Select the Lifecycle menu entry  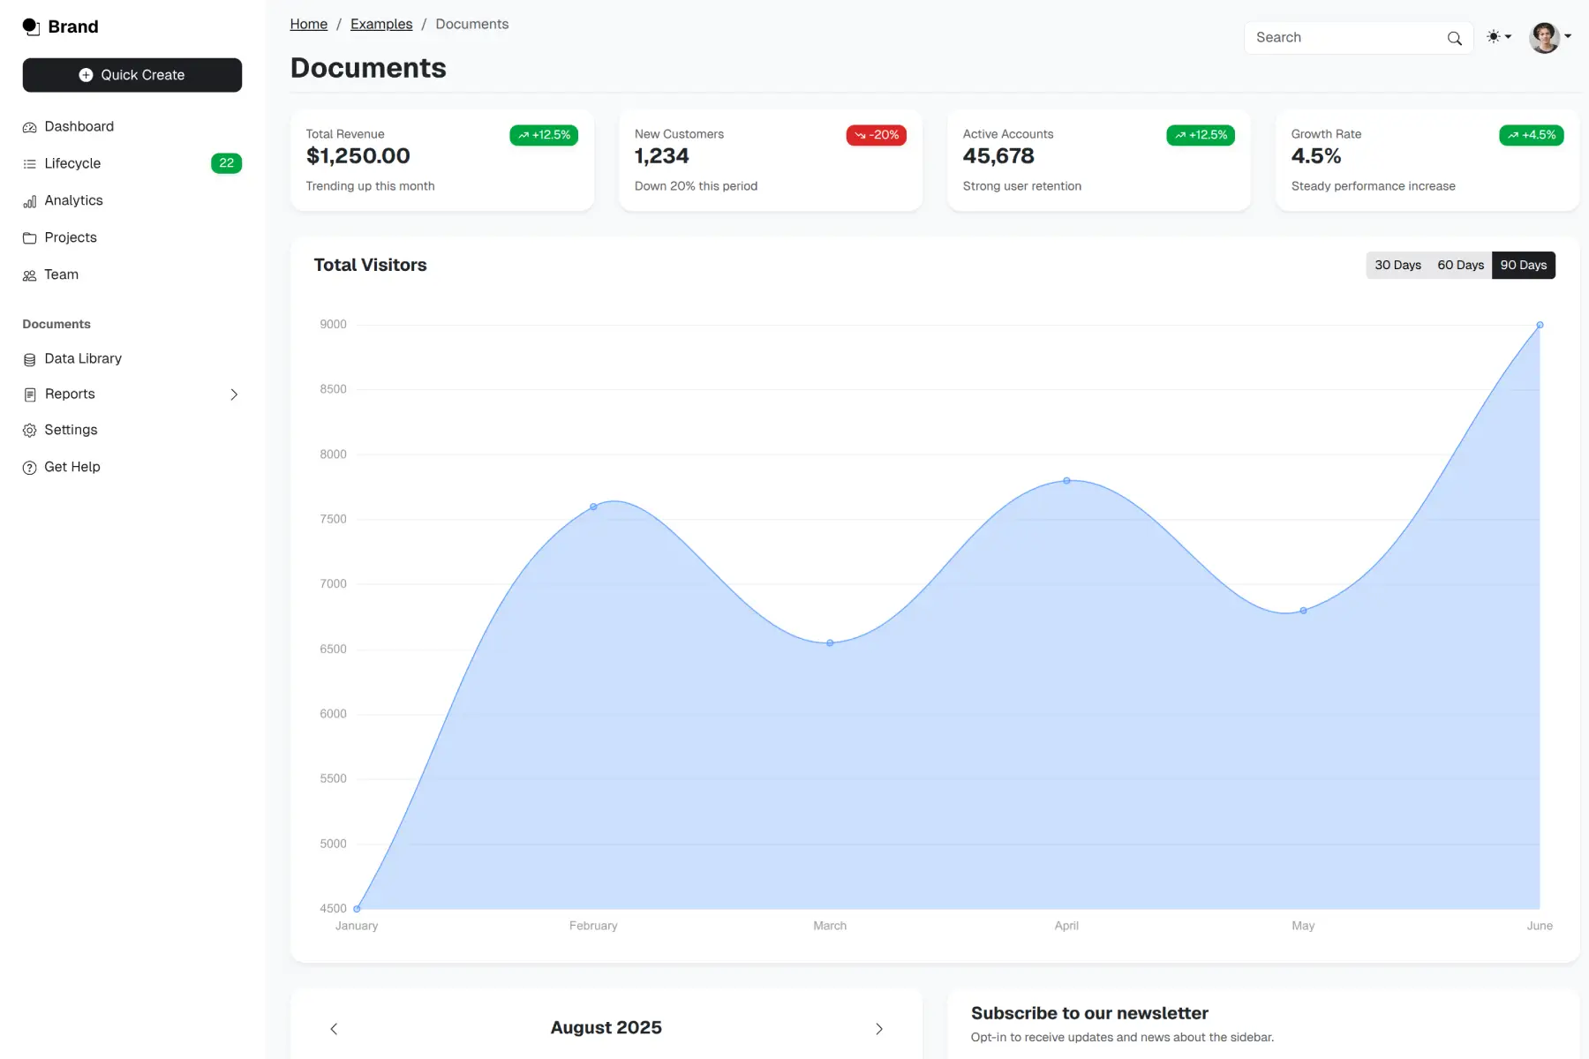click(x=72, y=163)
